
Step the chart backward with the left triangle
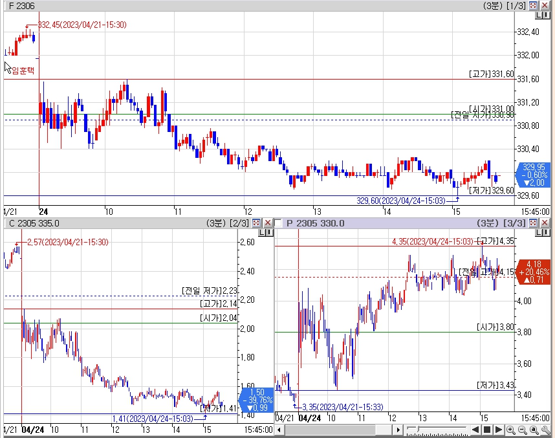pos(475,430)
